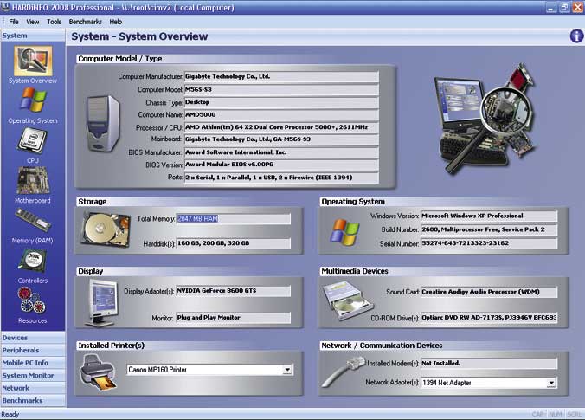Screen dimensions: 585x420
Task: Click the network cable icon in Network panel
Action: click(x=343, y=372)
